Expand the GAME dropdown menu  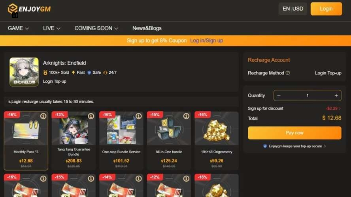[18, 28]
